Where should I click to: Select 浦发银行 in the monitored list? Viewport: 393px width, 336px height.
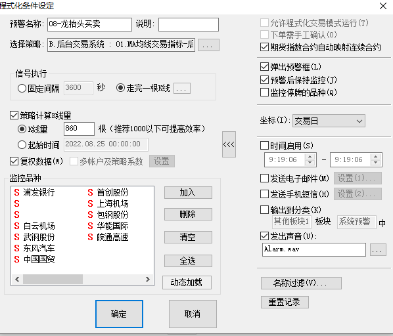click(x=39, y=192)
